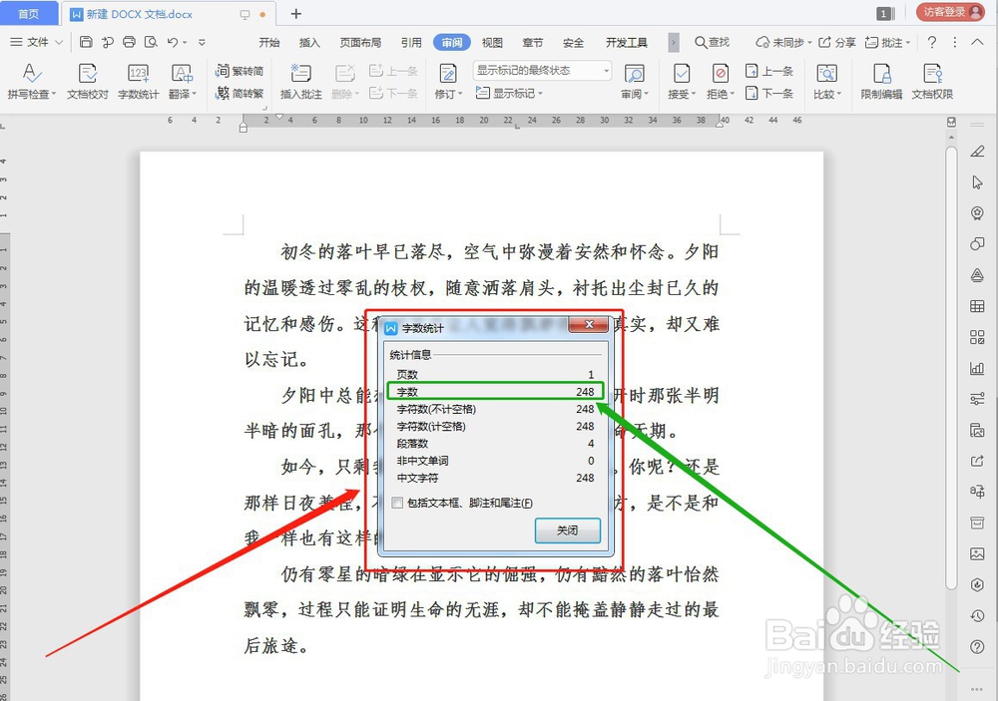Open the 比较 (compare documents) tool
Viewport: 998px width, 701px height.
(x=826, y=80)
